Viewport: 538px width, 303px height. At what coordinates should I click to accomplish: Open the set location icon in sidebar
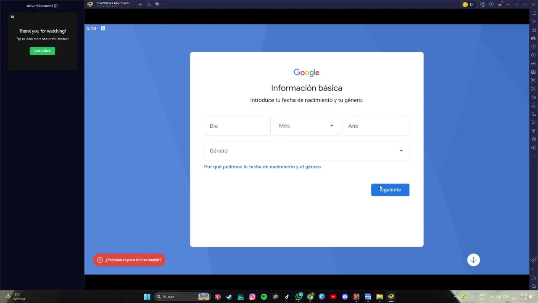pos(533,131)
